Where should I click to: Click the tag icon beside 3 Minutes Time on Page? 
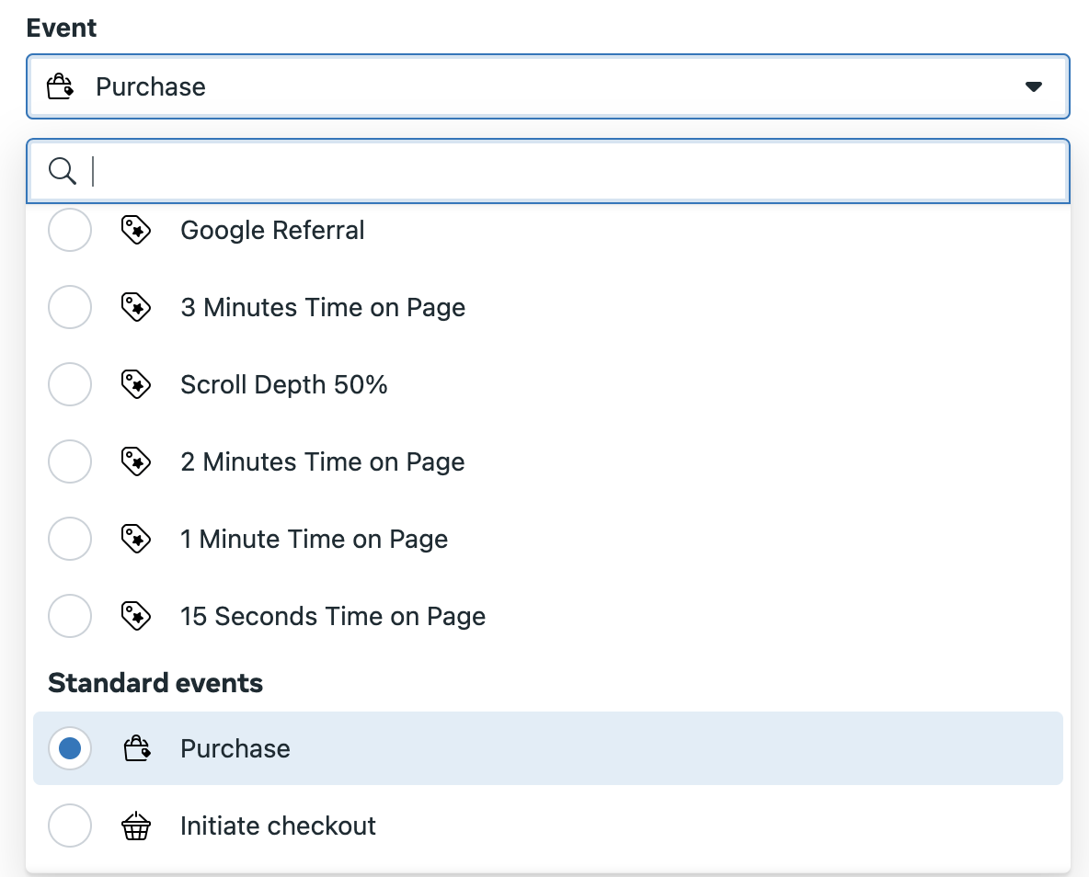coord(136,307)
